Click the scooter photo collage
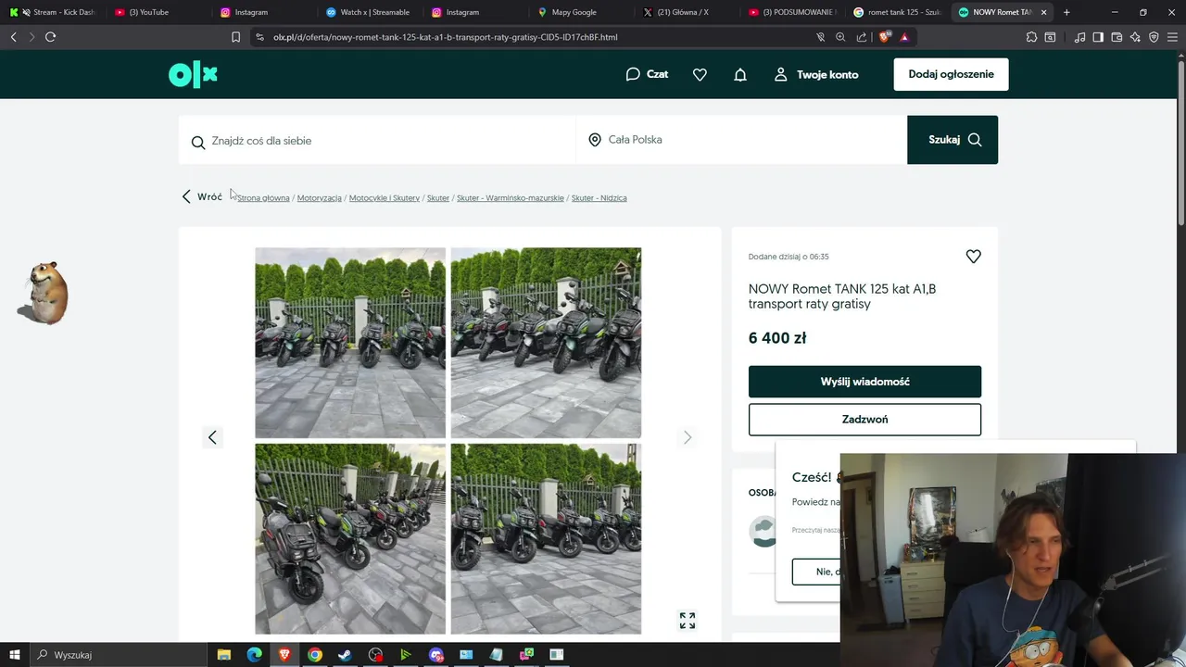 click(x=448, y=441)
